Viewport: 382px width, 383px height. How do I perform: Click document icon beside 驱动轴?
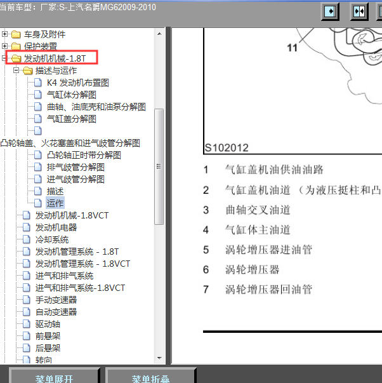tap(27, 324)
